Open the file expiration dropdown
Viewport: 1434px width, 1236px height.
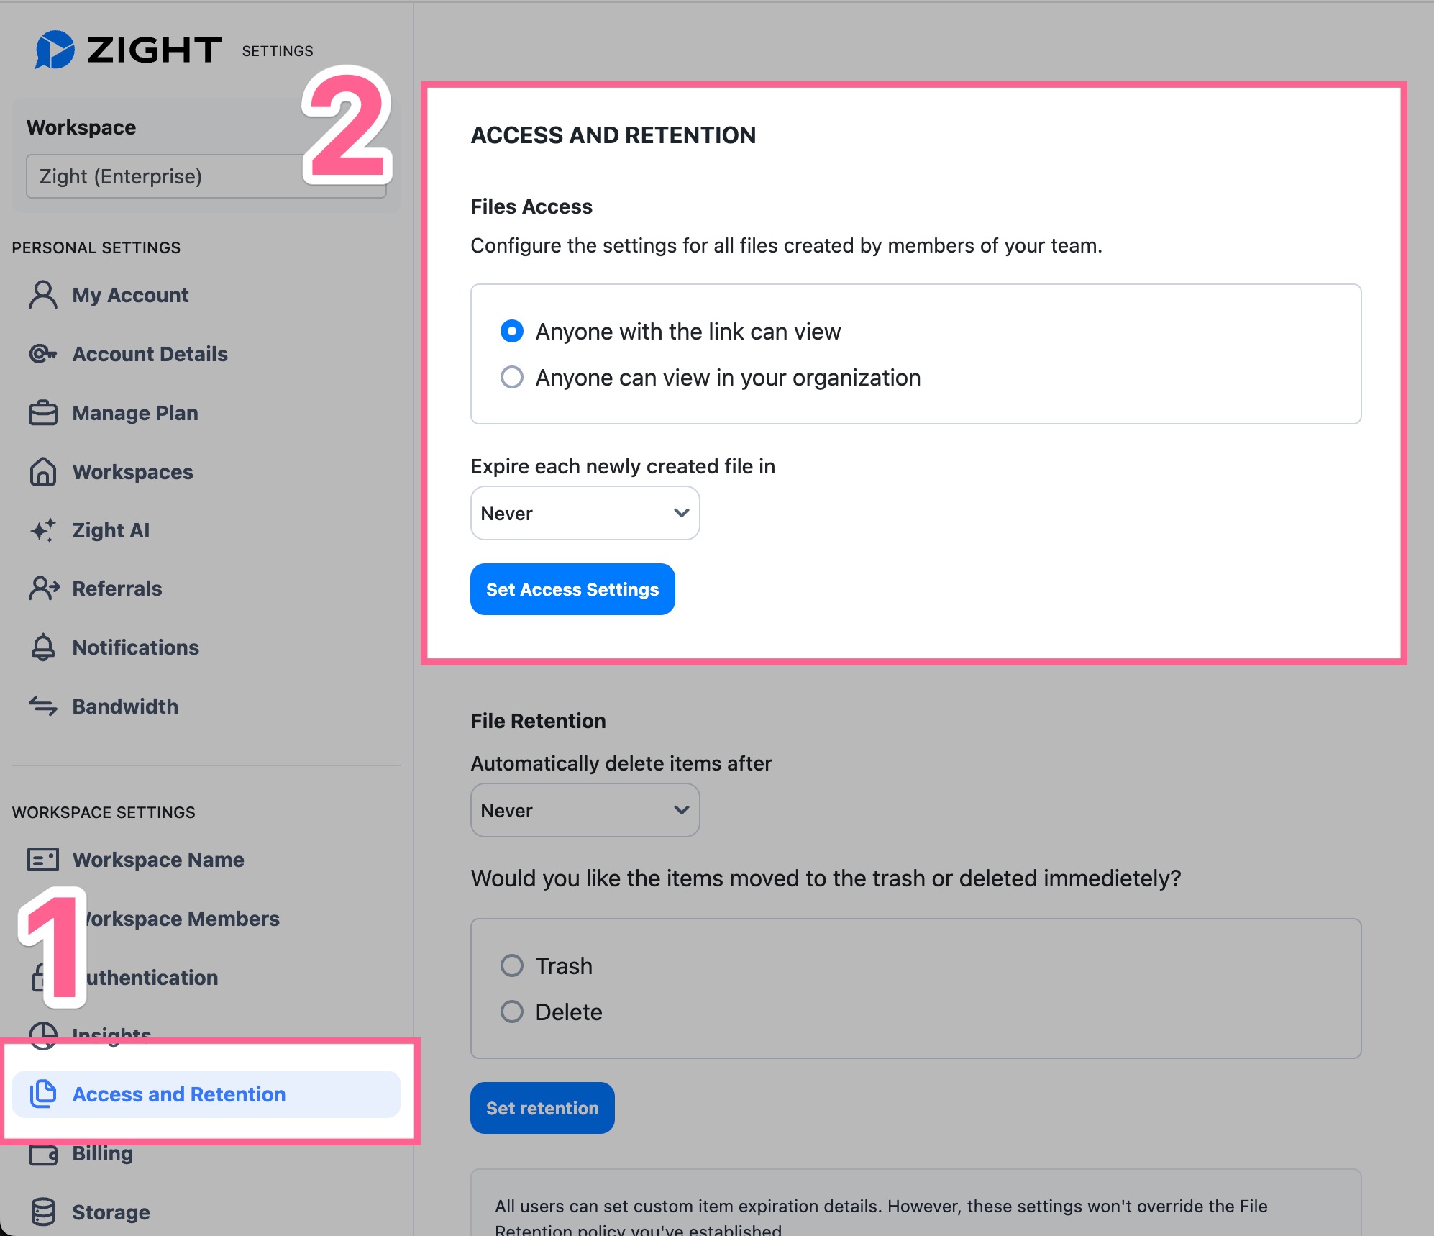coord(585,513)
